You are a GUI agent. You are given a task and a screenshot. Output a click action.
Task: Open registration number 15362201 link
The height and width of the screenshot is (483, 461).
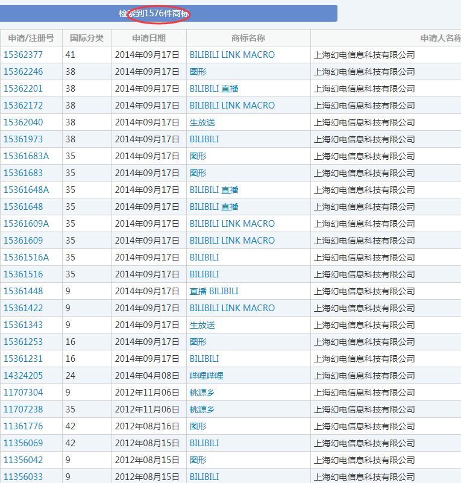(x=23, y=89)
